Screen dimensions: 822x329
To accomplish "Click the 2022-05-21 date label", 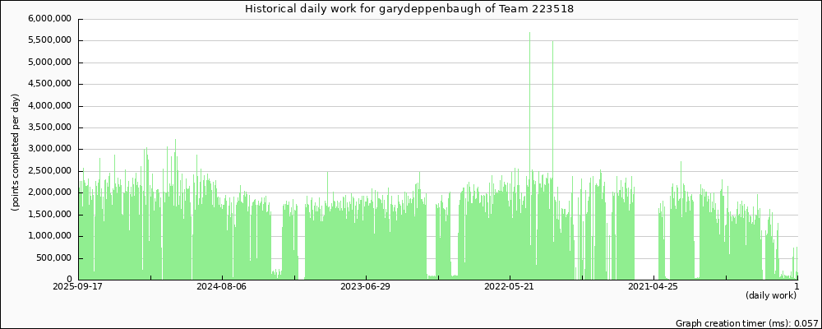I will [509, 286].
